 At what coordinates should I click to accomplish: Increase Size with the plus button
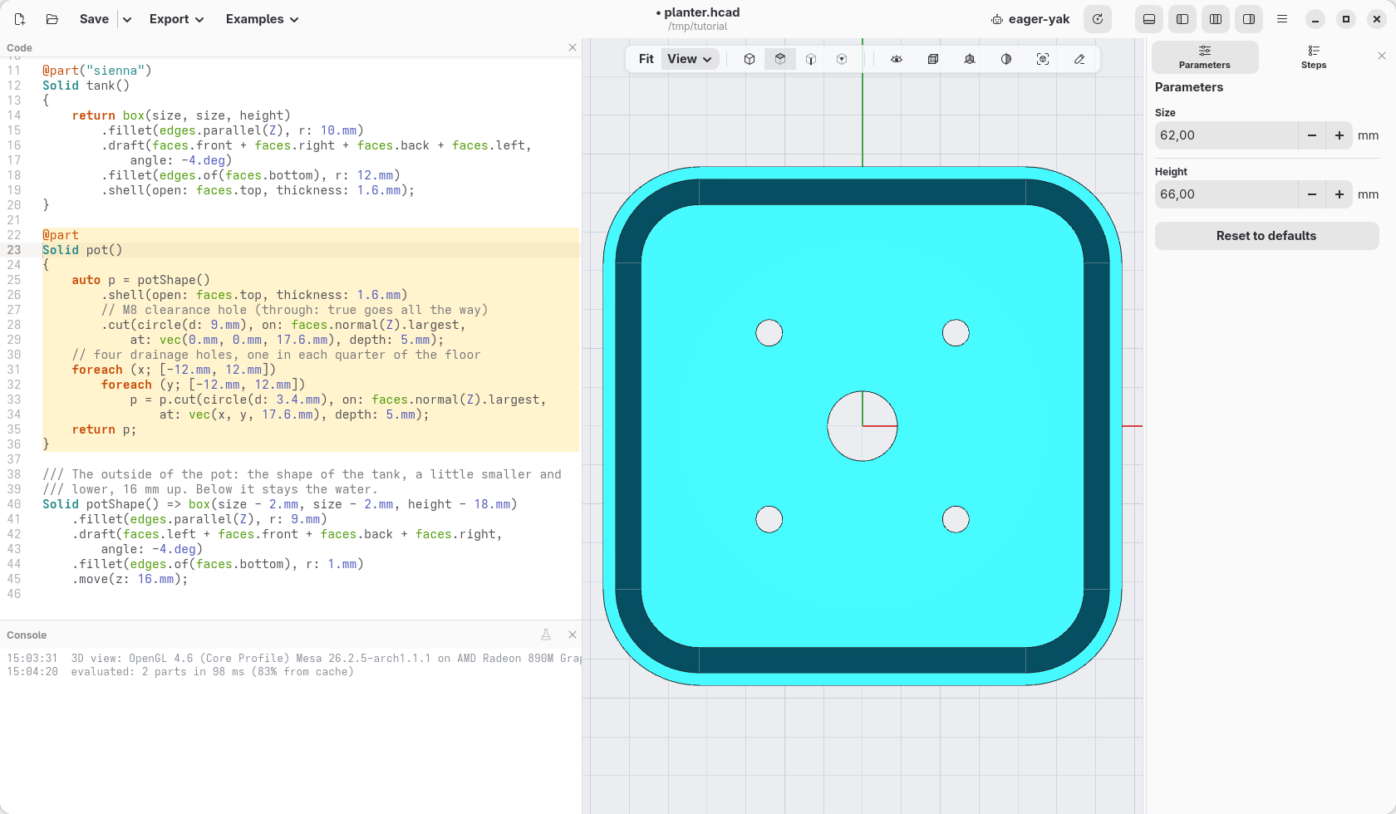(x=1339, y=135)
